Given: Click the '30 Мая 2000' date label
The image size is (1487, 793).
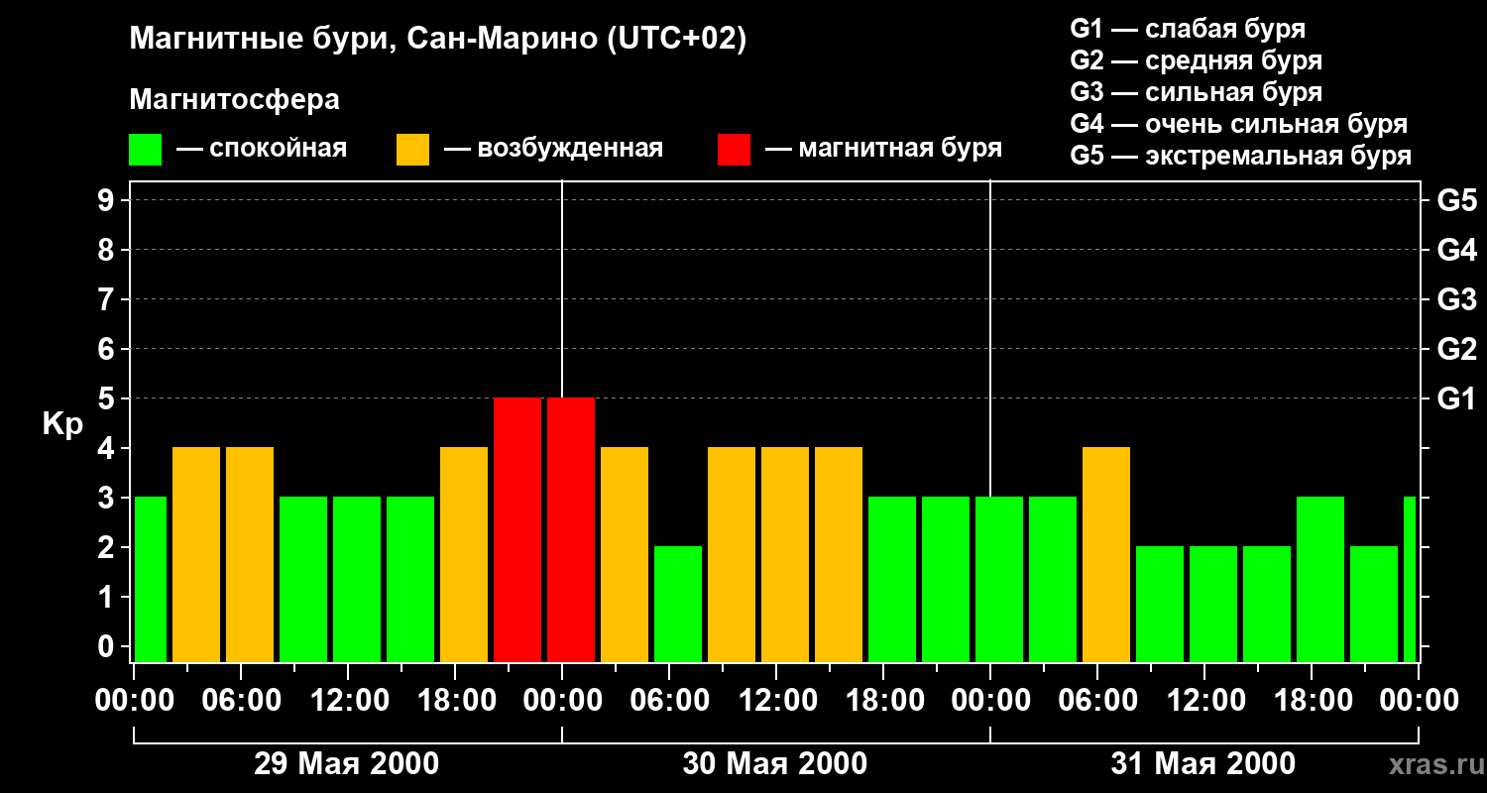Looking at the screenshot, I should click(775, 763).
